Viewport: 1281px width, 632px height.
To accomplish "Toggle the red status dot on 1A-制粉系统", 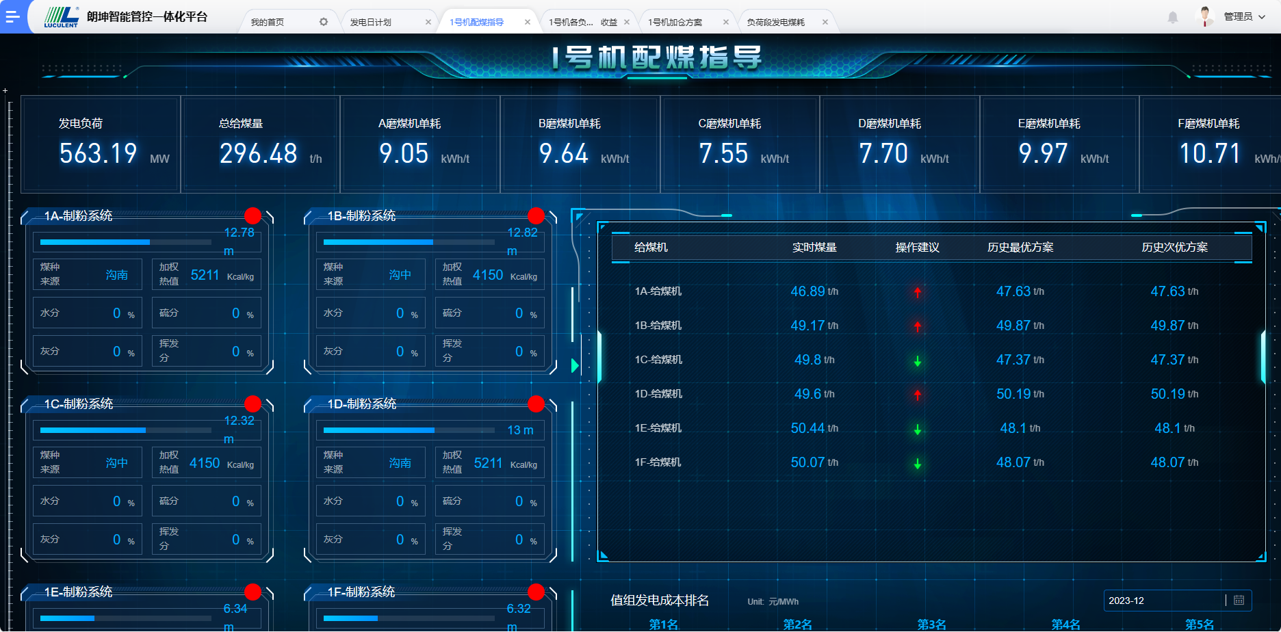I will pyautogui.click(x=253, y=215).
